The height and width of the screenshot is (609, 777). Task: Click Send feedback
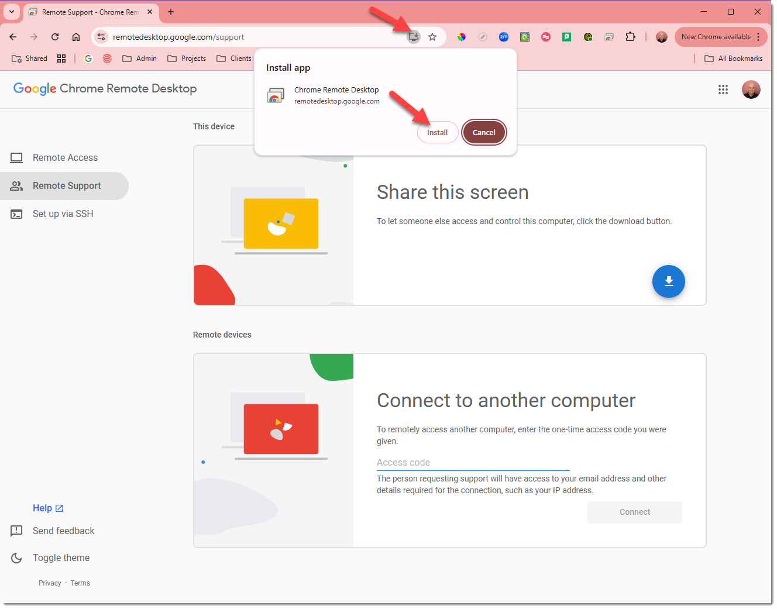coord(64,531)
